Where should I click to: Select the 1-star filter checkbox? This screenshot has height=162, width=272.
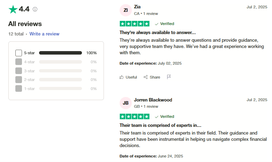[19, 89]
